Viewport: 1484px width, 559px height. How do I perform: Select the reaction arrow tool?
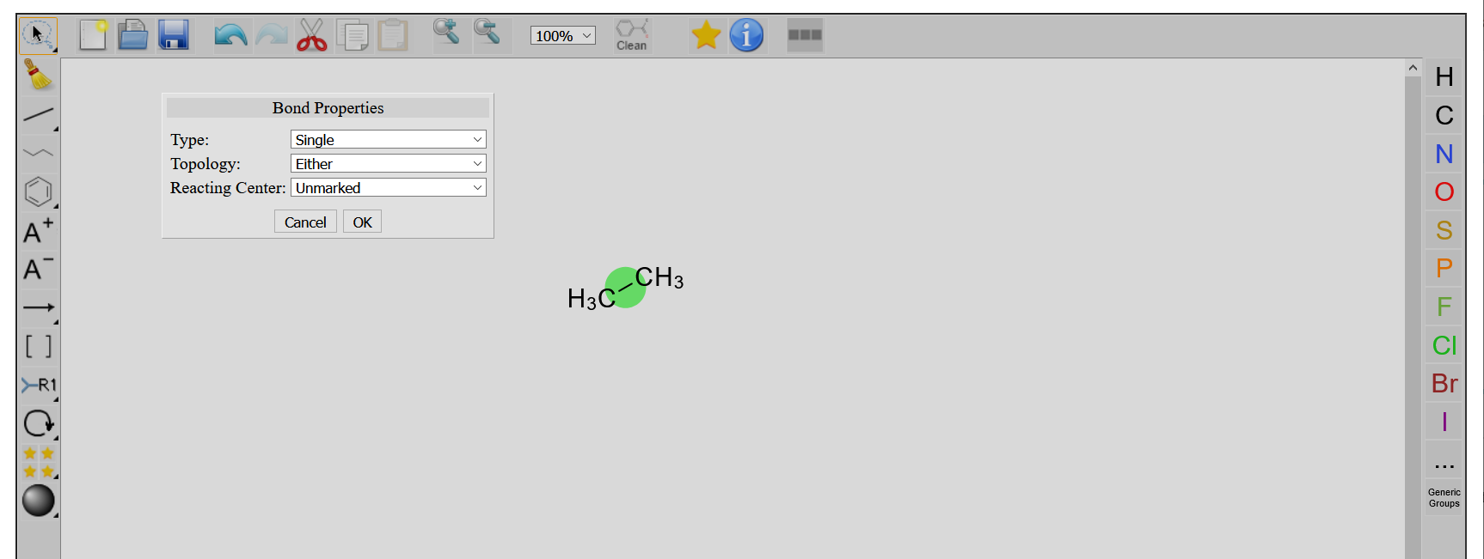tap(38, 307)
